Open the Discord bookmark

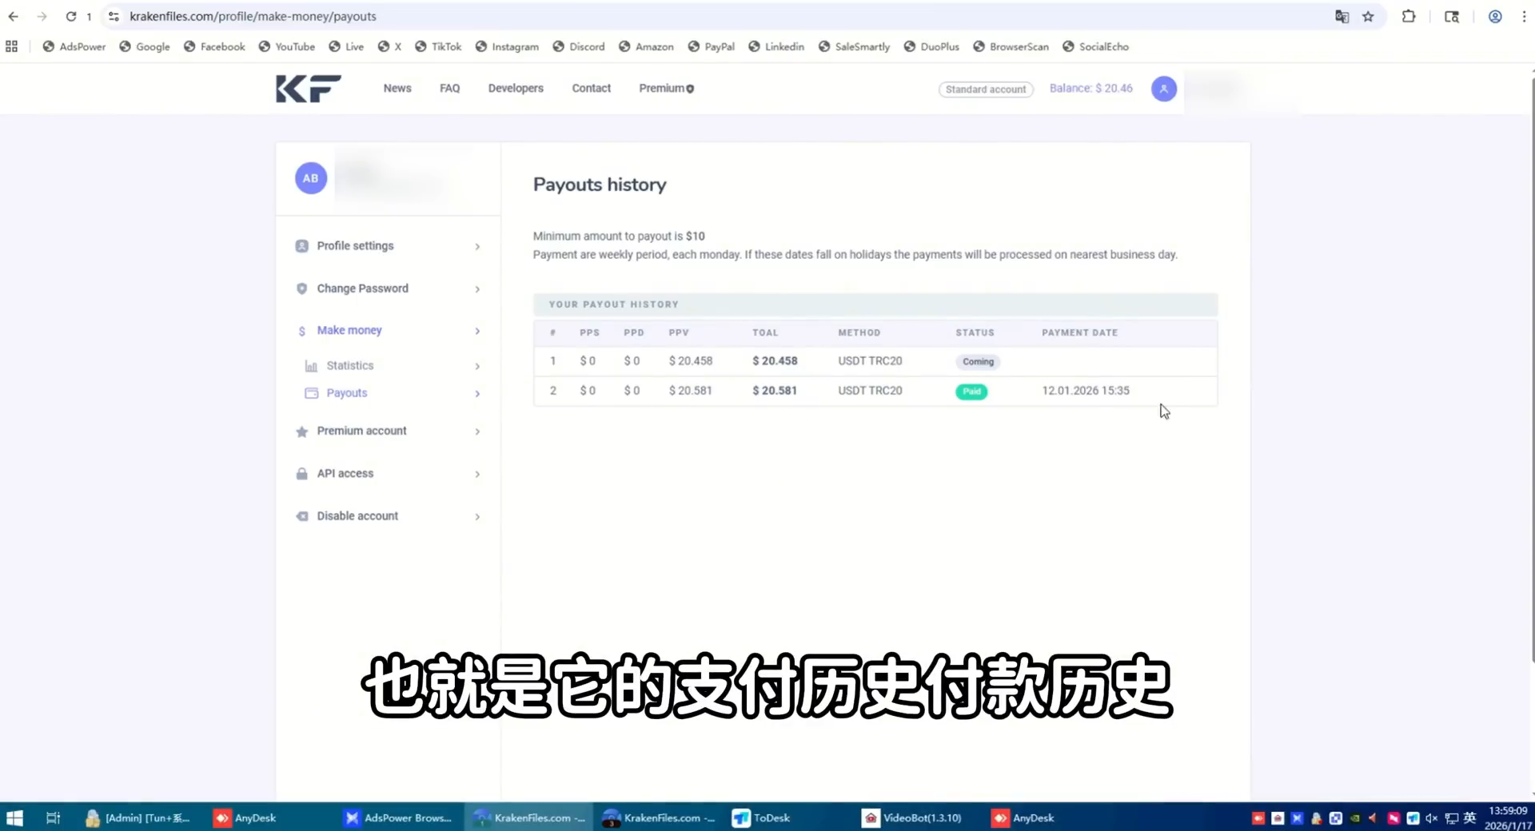[x=578, y=46]
